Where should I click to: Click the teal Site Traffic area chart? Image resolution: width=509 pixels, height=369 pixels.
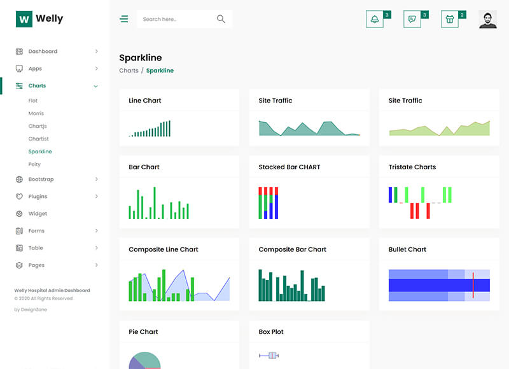click(x=309, y=128)
